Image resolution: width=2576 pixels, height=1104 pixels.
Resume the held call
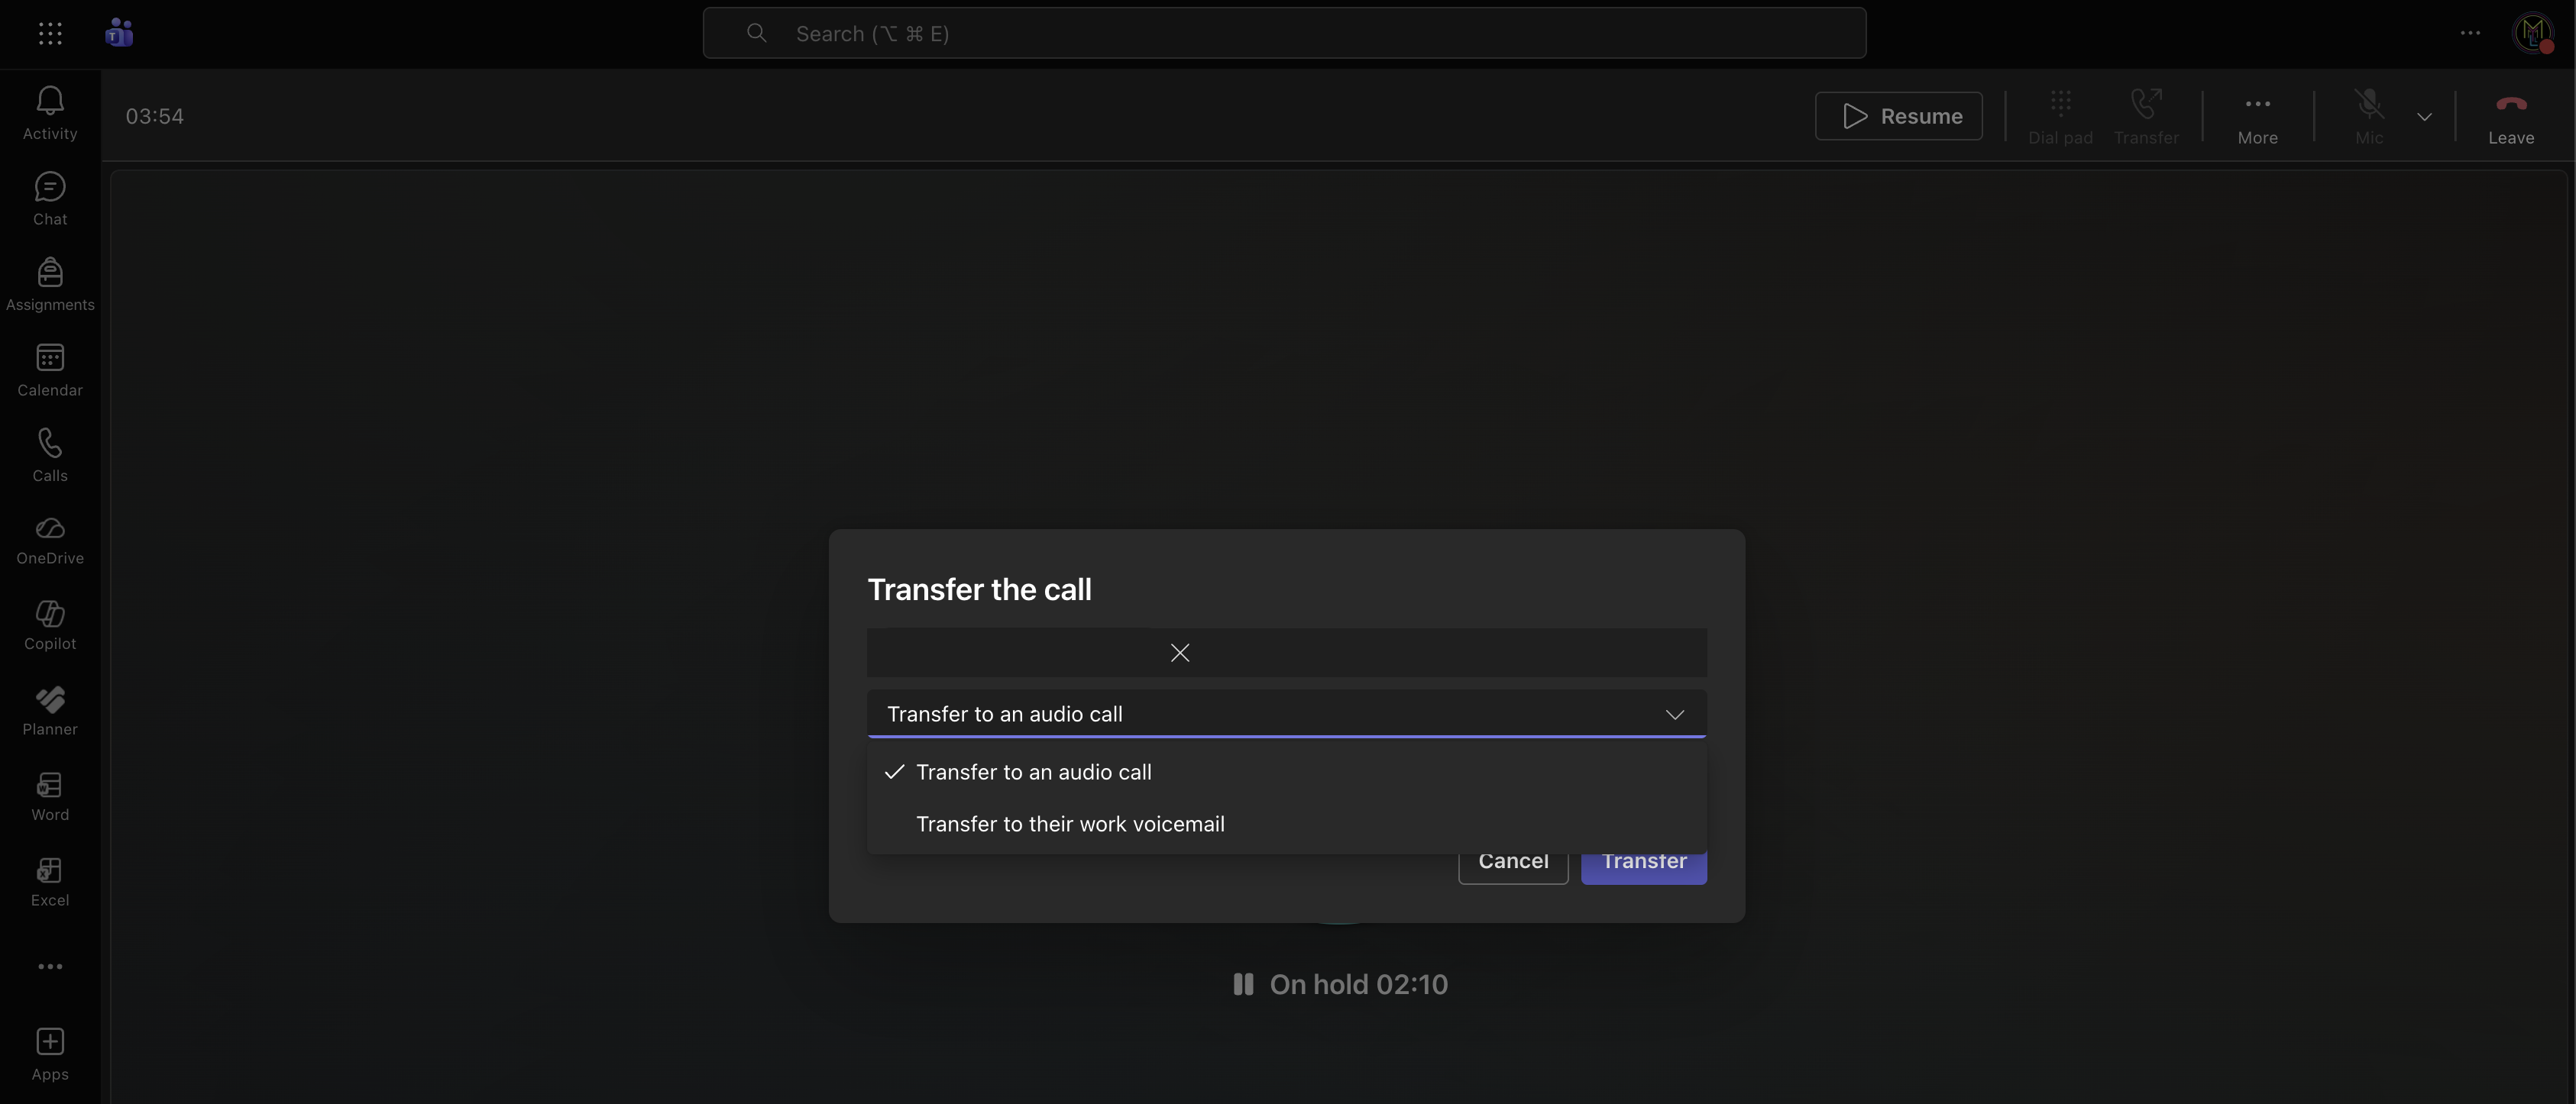(x=1898, y=116)
